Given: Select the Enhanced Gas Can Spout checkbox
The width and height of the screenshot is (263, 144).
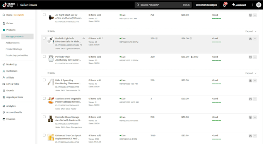Looking at the screenshot, I should point(44,135).
